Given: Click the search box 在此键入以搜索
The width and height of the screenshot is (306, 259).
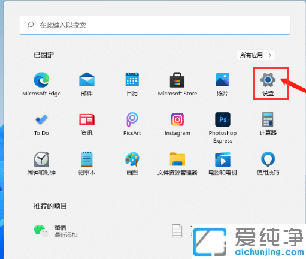Looking at the screenshot, I should coord(154,25).
